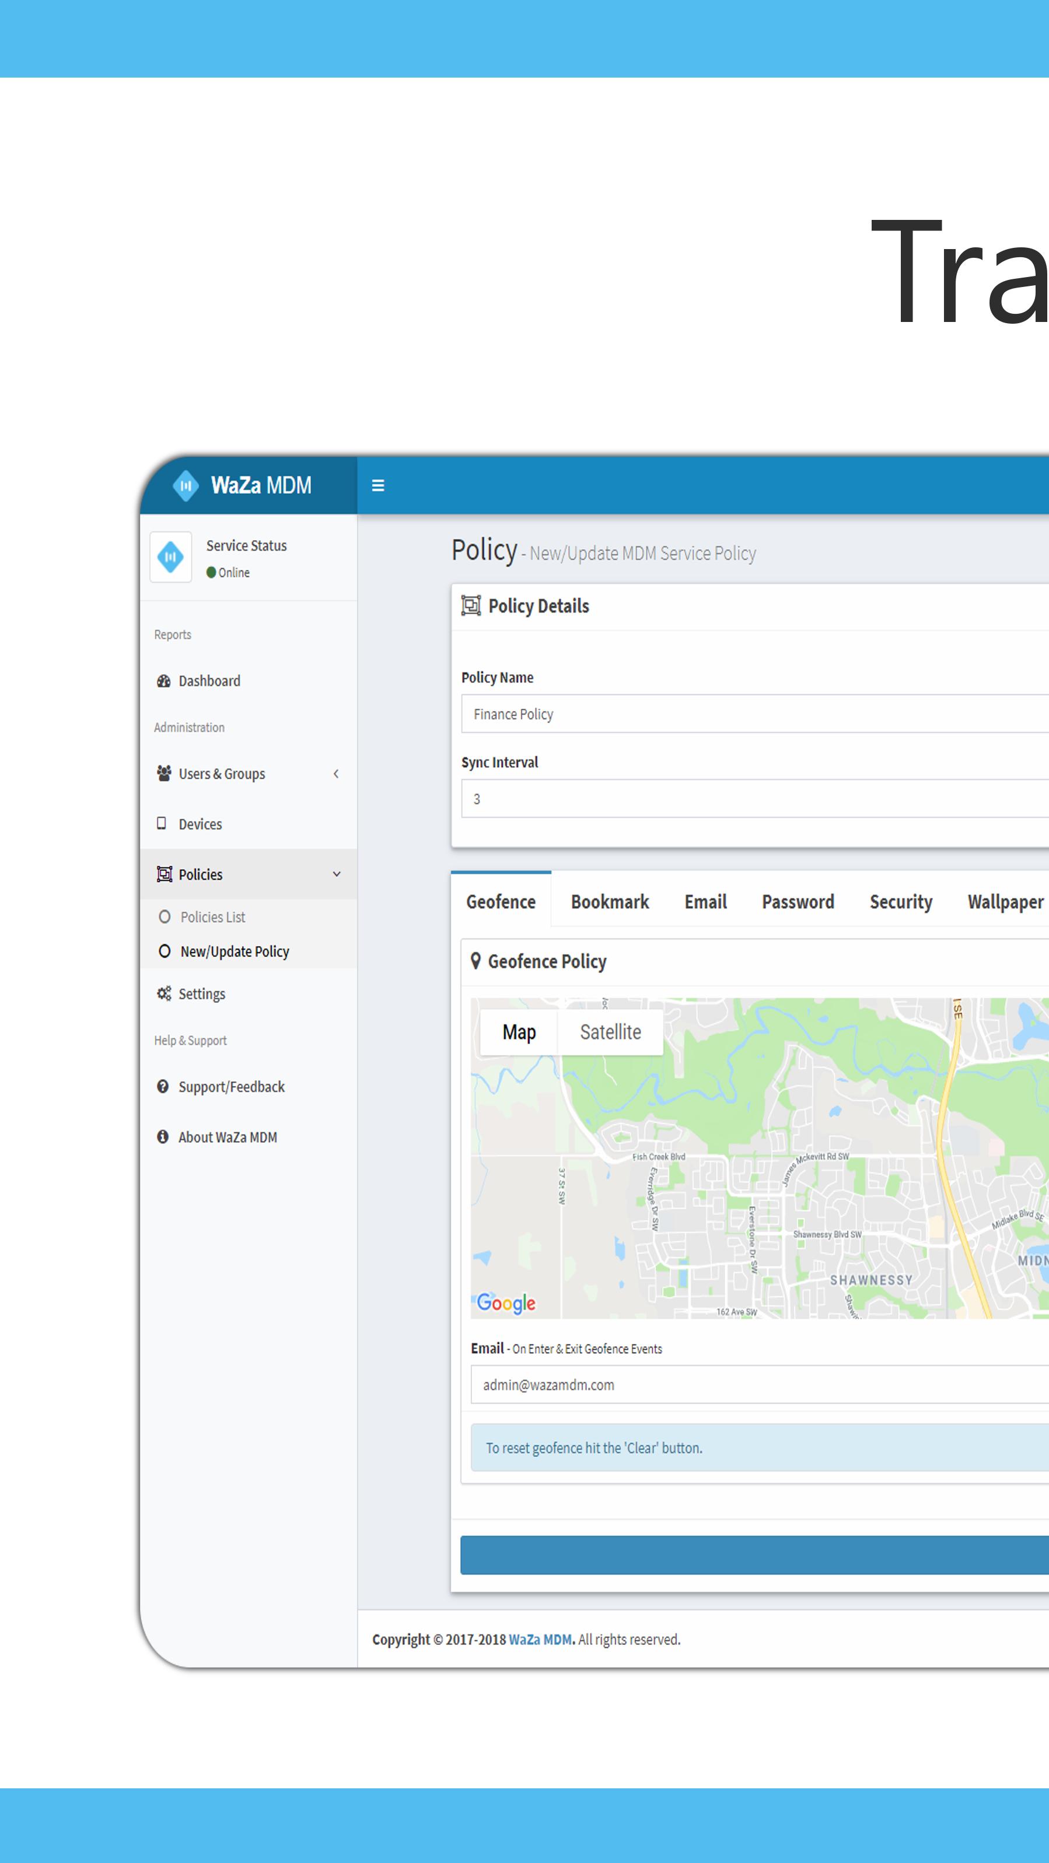Click the Support/Feedback question mark icon

click(163, 1086)
